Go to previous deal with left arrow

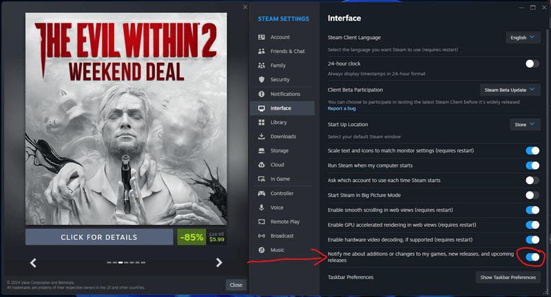coord(33,263)
